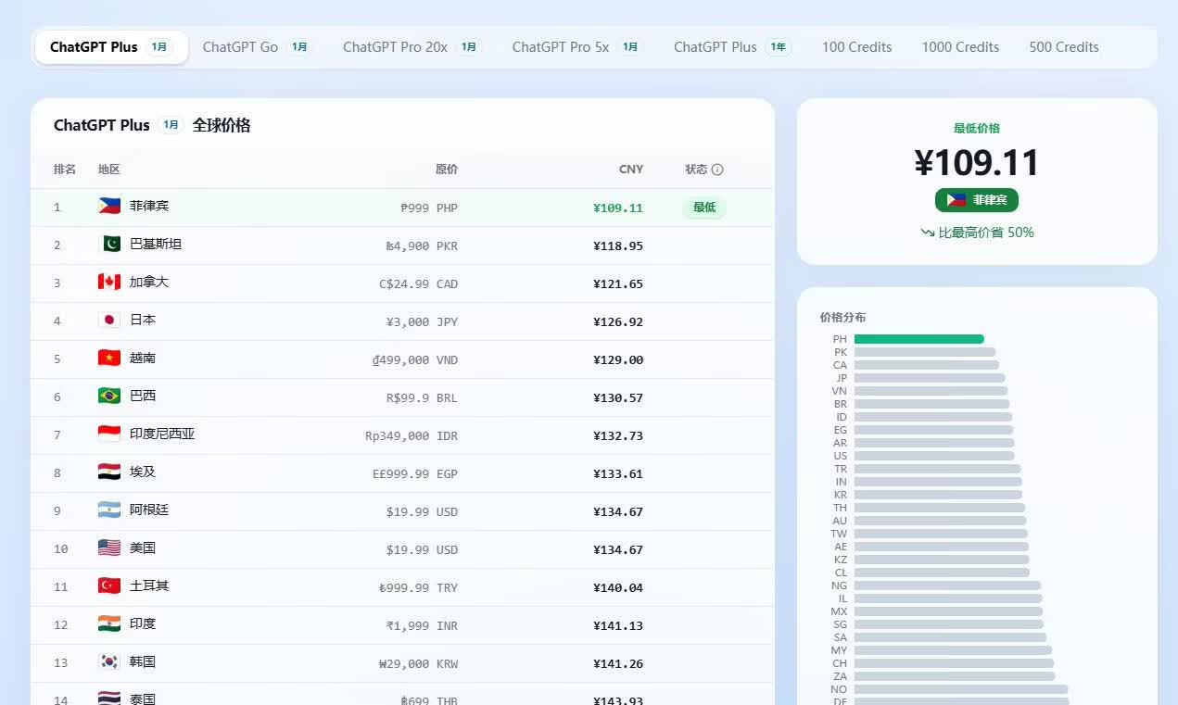This screenshot has width=1178, height=705.
Task: Open the ChatGPT Pro 5x tab
Action: point(577,47)
